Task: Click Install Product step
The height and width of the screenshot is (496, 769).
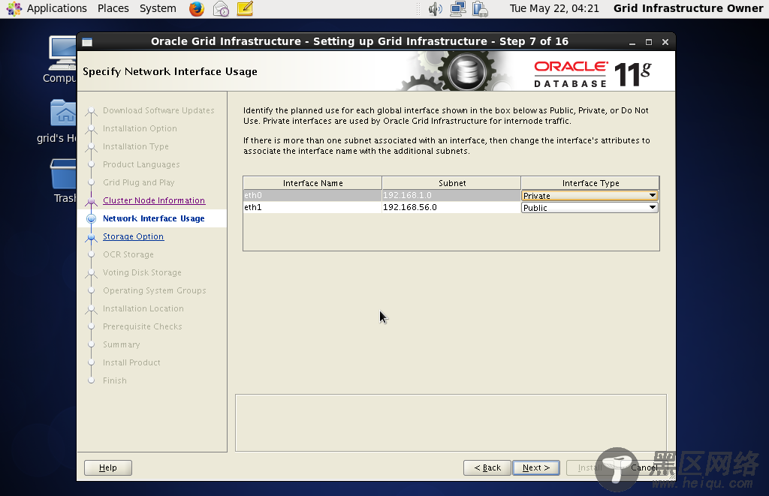Action: [131, 362]
